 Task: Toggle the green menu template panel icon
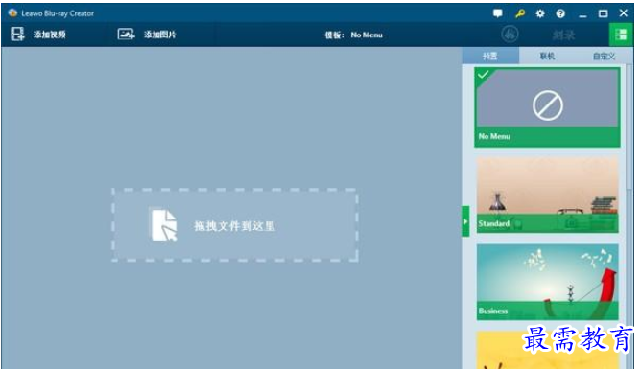pos(621,35)
